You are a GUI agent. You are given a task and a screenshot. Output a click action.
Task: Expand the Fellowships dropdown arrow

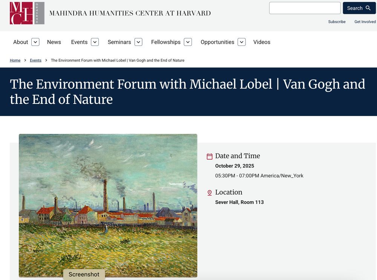click(188, 42)
